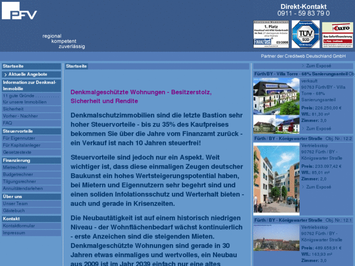Viewport: 355px width, 266px height.
Task: Open the Impressum link
Action: click(x=31, y=233)
